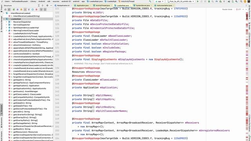Open Debug app bug icon
The image size is (251, 141).
(x=209, y=2)
